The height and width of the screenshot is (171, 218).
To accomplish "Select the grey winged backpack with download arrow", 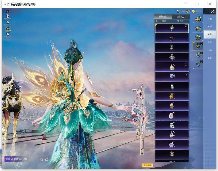I will (x=172, y=57).
